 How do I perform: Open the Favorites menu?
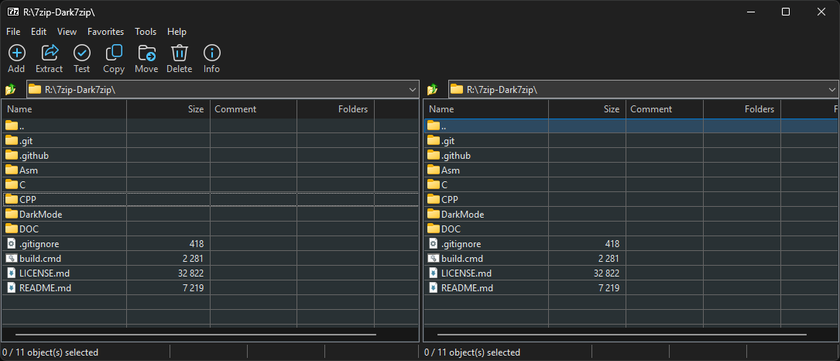click(105, 32)
